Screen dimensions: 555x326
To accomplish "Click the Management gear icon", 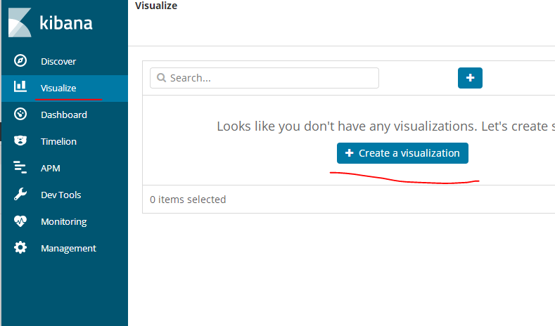I will click(x=20, y=248).
